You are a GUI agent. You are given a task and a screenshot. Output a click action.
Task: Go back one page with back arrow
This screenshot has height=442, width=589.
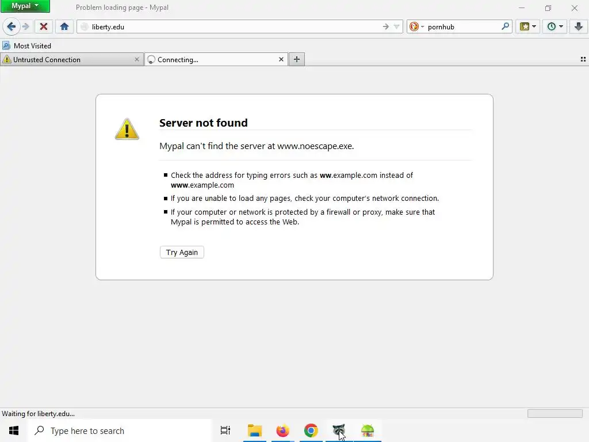click(12, 26)
